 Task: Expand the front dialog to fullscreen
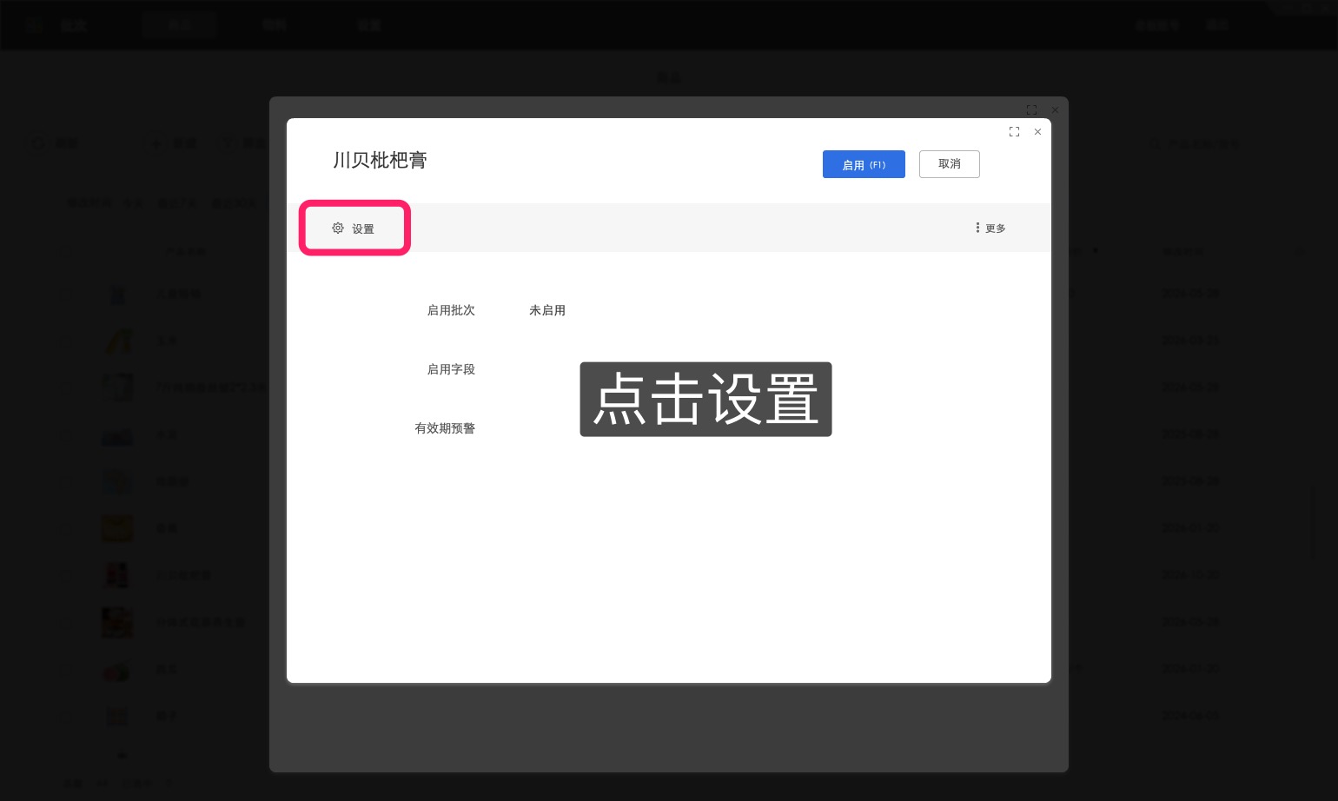coord(1014,132)
